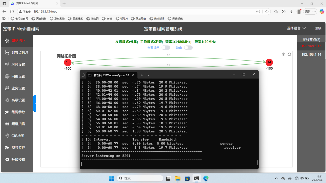This screenshot has height=183, width=326.
Task: Open the 热点新闻 bookmark
Action: pos(157,18)
